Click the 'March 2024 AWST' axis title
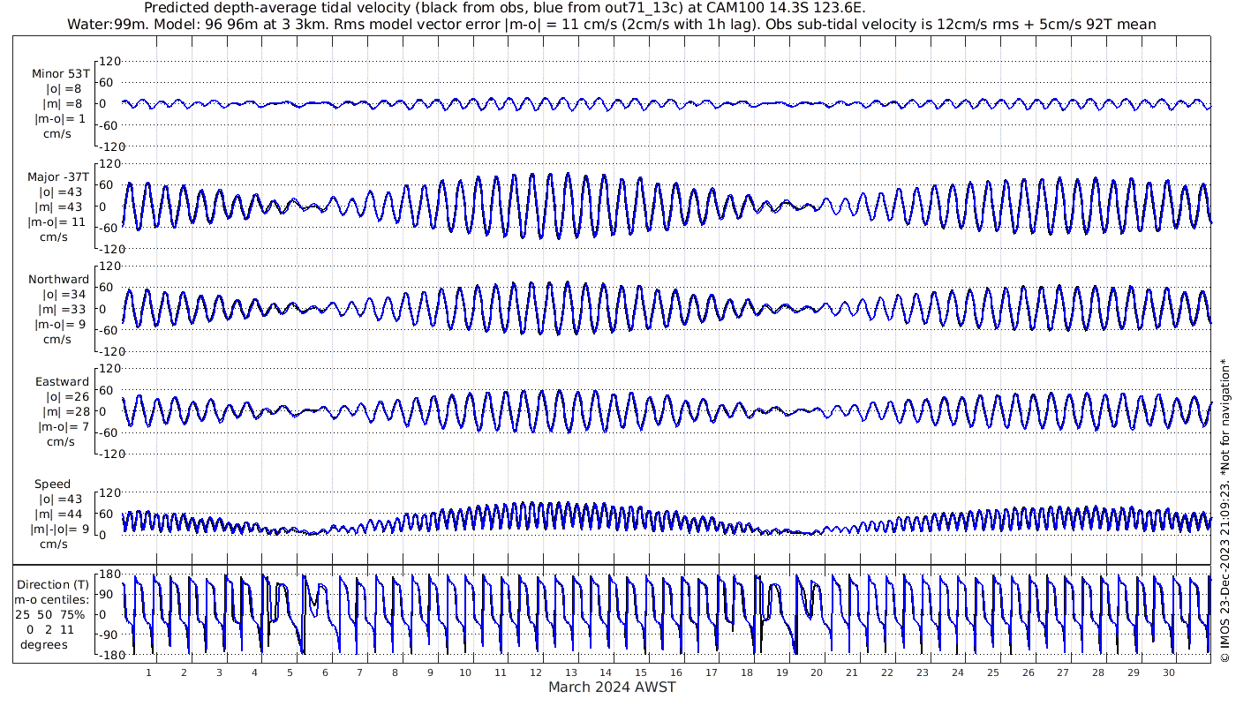The height and width of the screenshot is (706, 1236). [613, 687]
